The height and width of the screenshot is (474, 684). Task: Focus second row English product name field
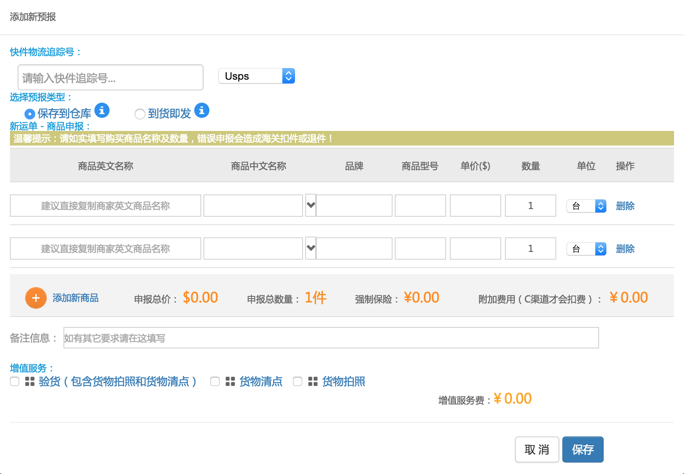pos(106,248)
